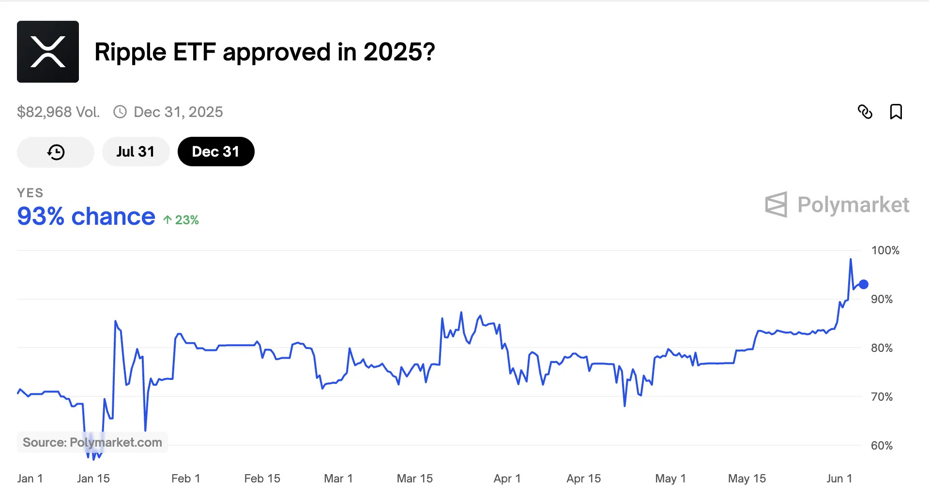Click the YES outcome label
Image resolution: width=929 pixels, height=494 pixels.
click(x=30, y=192)
